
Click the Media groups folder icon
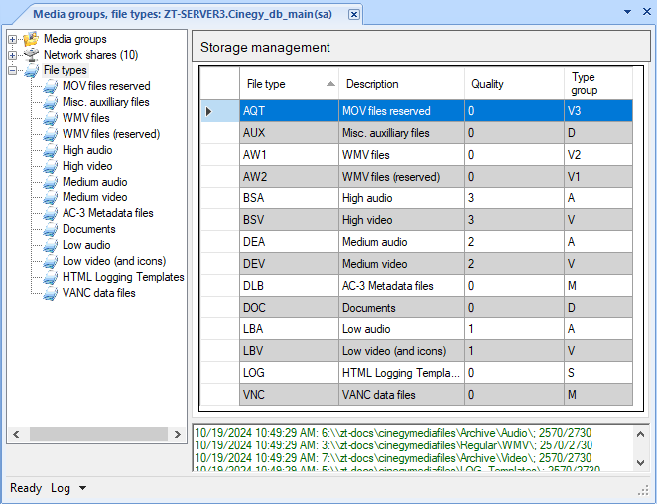click(31, 39)
